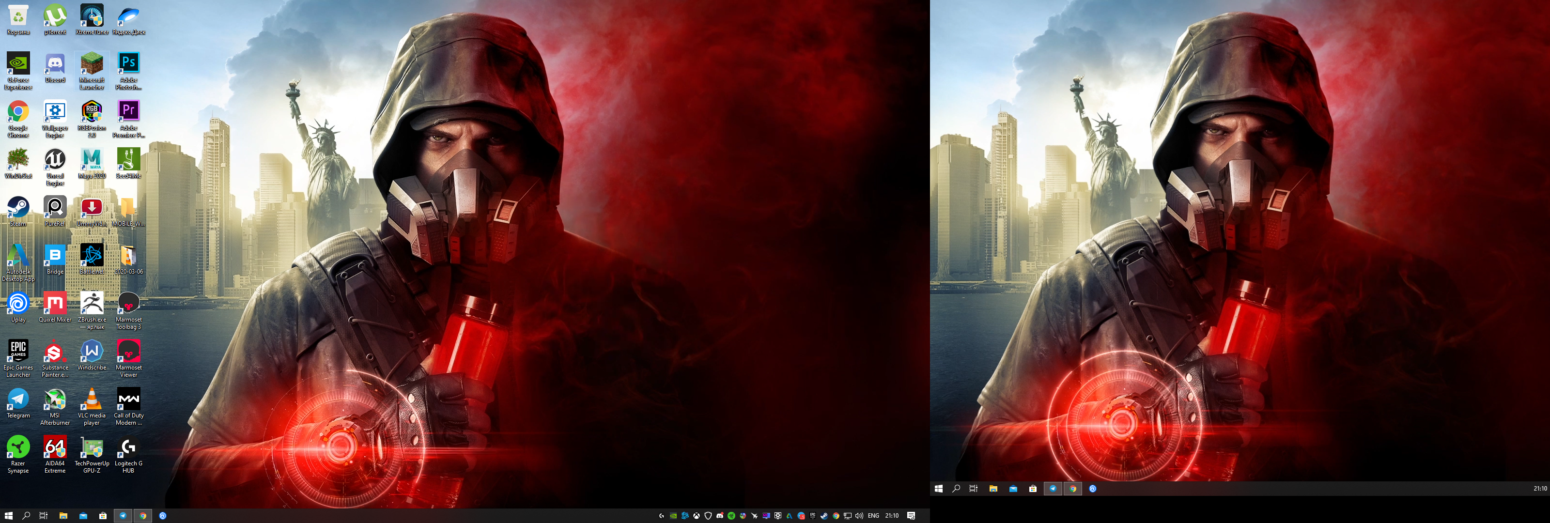The width and height of the screenshot is (1550, 523).
Task: Open the Mail app from the main taskbar
Action: click(x=83, y=516)
